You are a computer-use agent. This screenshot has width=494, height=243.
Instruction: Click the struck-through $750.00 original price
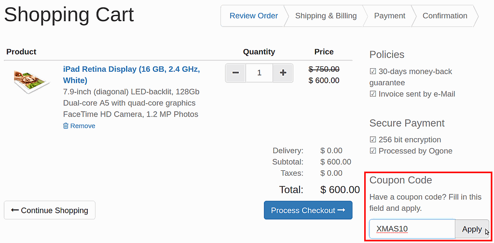coord(324,69)
